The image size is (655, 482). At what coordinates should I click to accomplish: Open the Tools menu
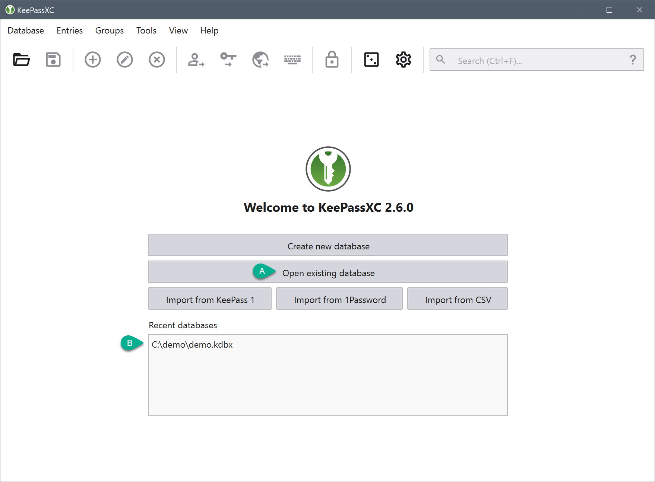146,31
